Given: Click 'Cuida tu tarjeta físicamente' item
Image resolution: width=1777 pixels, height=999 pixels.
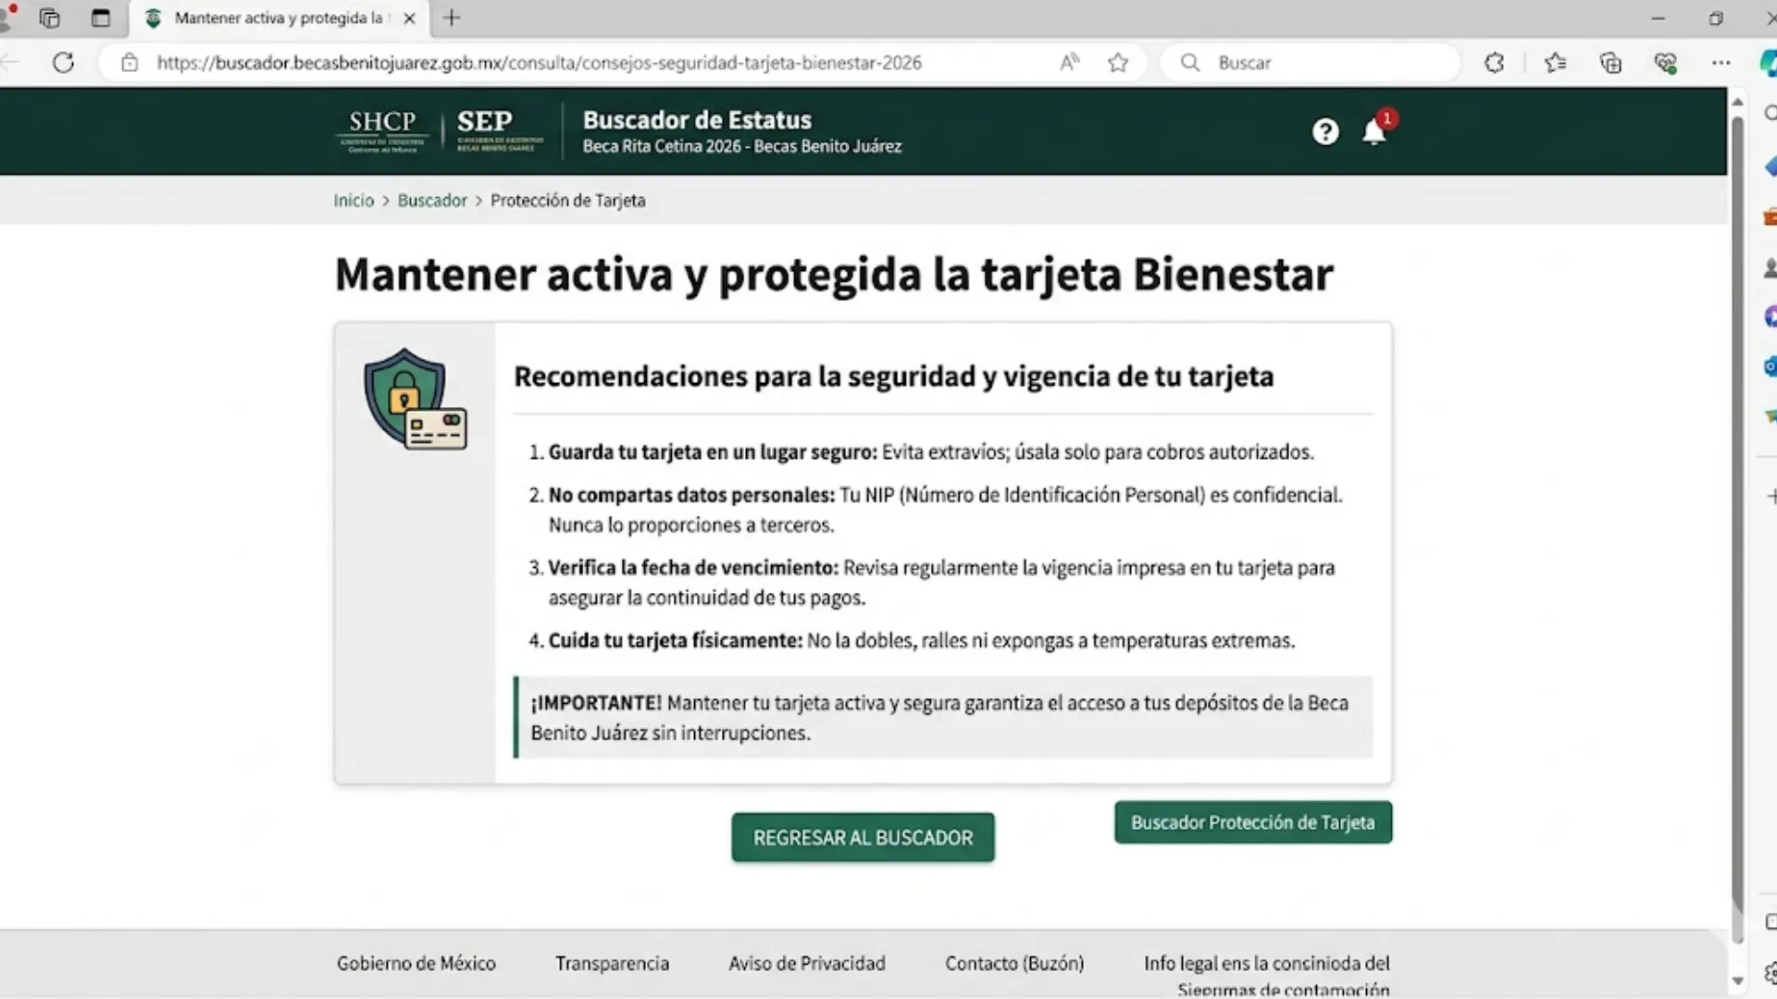Looking at the screenshot, I should pyautogui.click(x=912, y=641).
